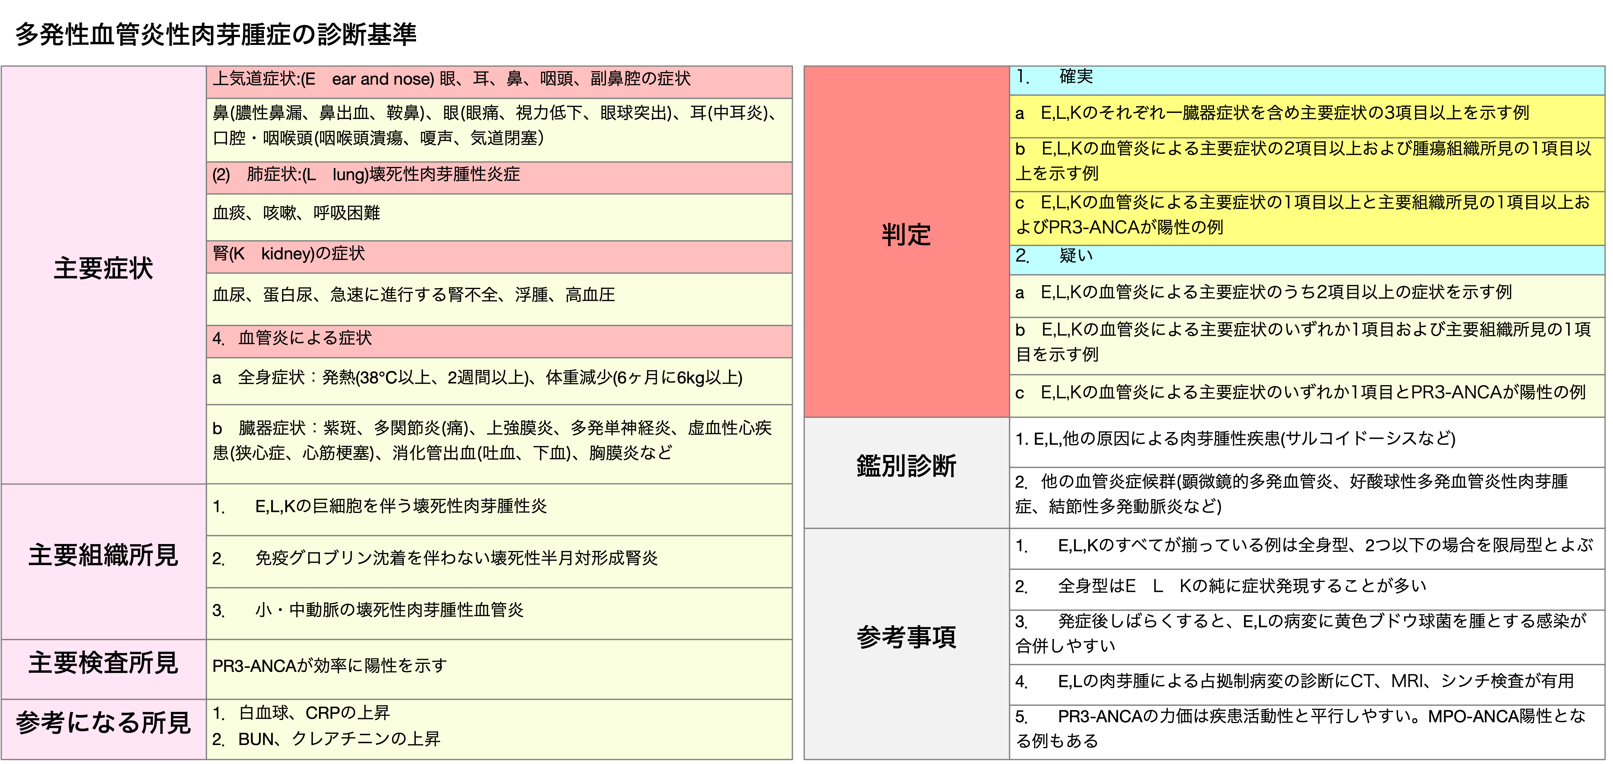This screenshot has height=764, width=1613.
Task: Click the cell b いずれか1項目および主要組織所見の1項目
Action: 1307,346
